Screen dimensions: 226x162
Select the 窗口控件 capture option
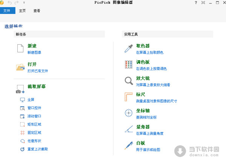click(34, 108)
